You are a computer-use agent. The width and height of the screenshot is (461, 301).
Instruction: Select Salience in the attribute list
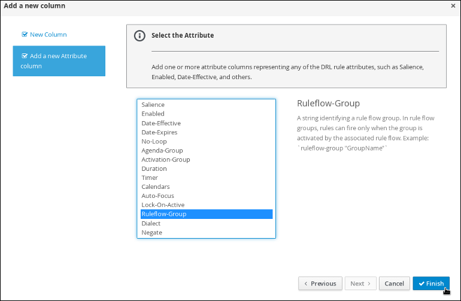pos(207,104)
